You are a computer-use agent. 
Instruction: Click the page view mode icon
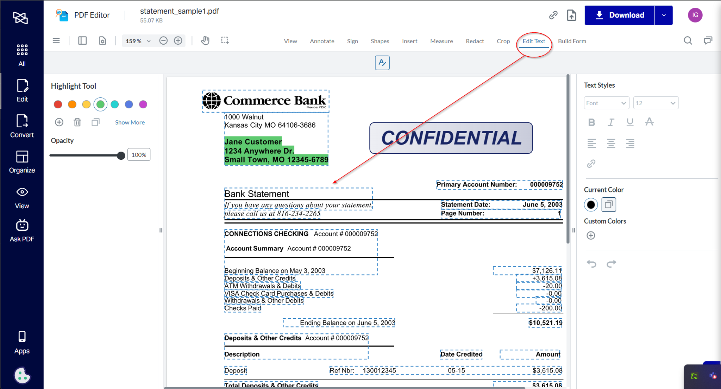point(102,41)
